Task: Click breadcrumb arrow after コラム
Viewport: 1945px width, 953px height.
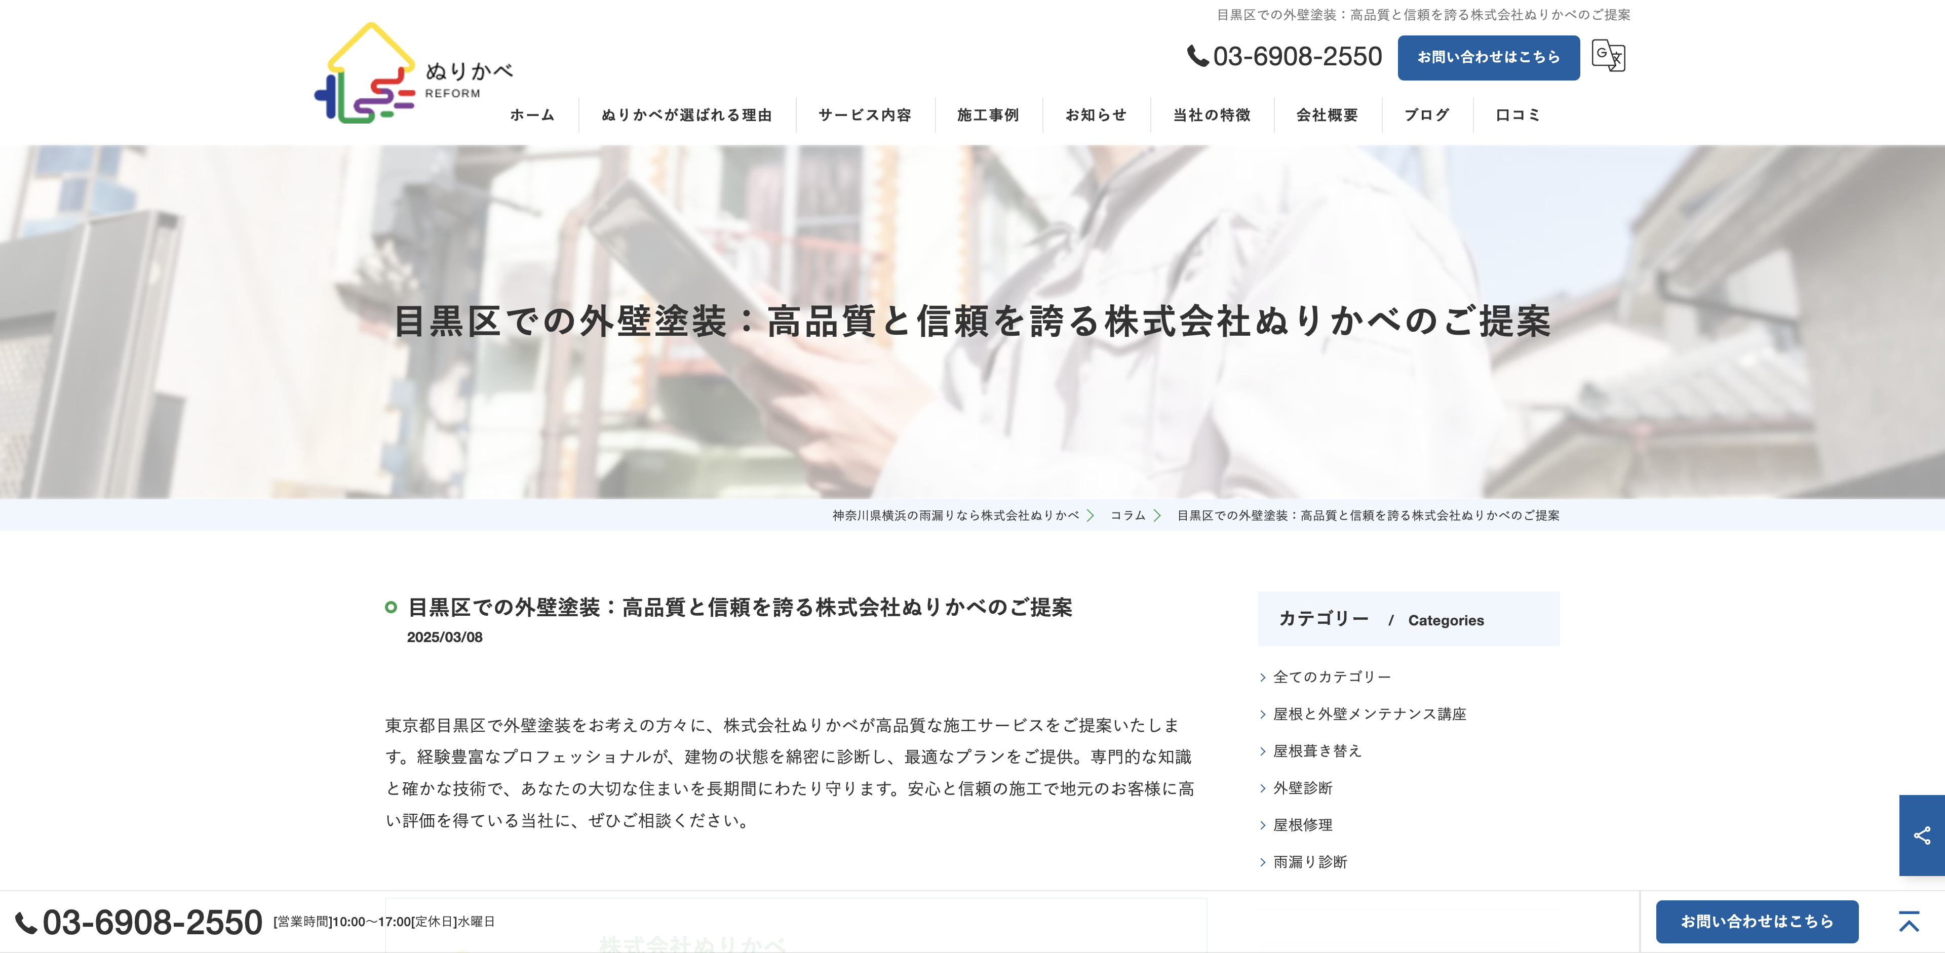Action: pos(1157,515)
